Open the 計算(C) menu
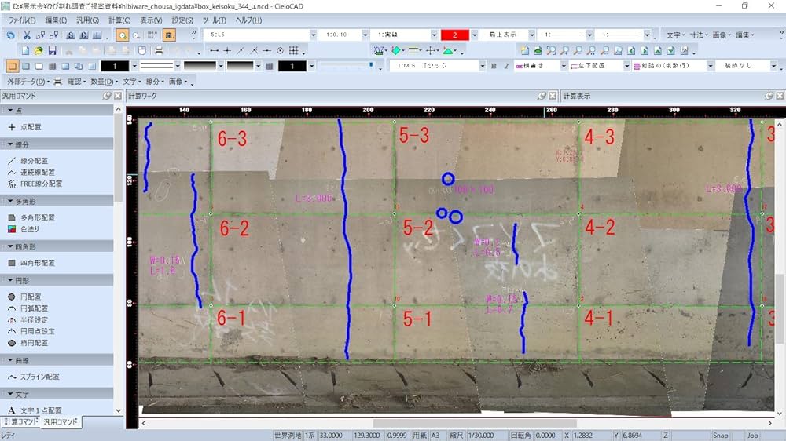Screen dimensions: 786x441 (x=119, y=20)
